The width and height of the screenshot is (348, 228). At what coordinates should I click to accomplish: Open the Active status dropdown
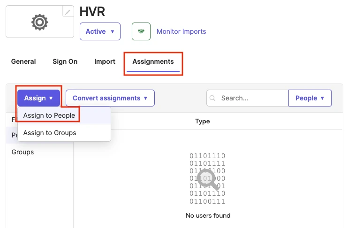coord(100,31)
